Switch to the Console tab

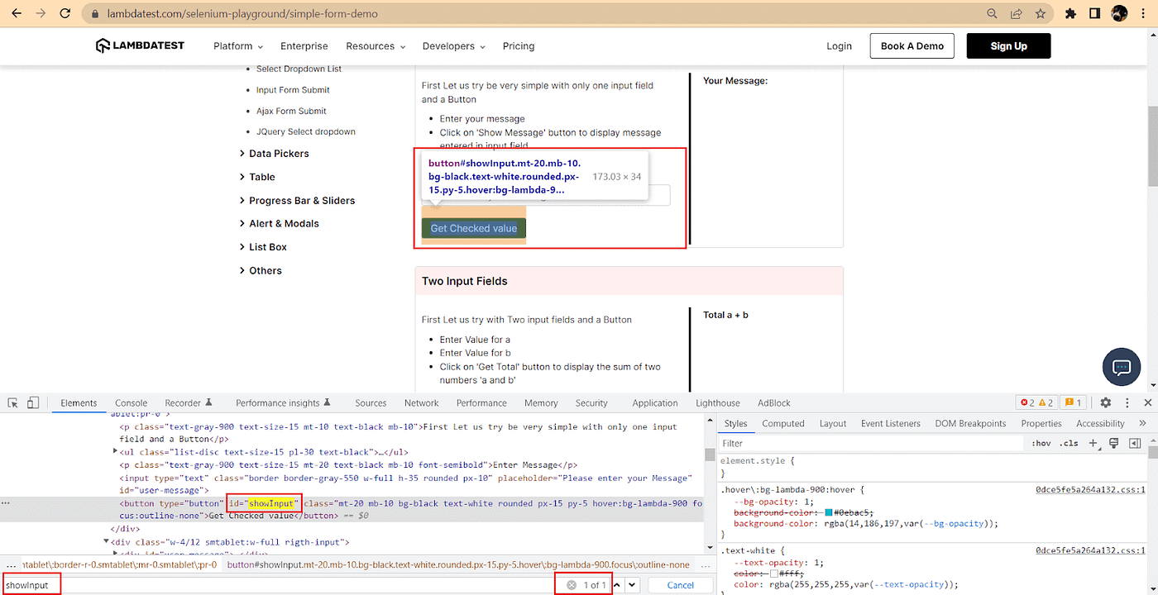coord(131,403)
